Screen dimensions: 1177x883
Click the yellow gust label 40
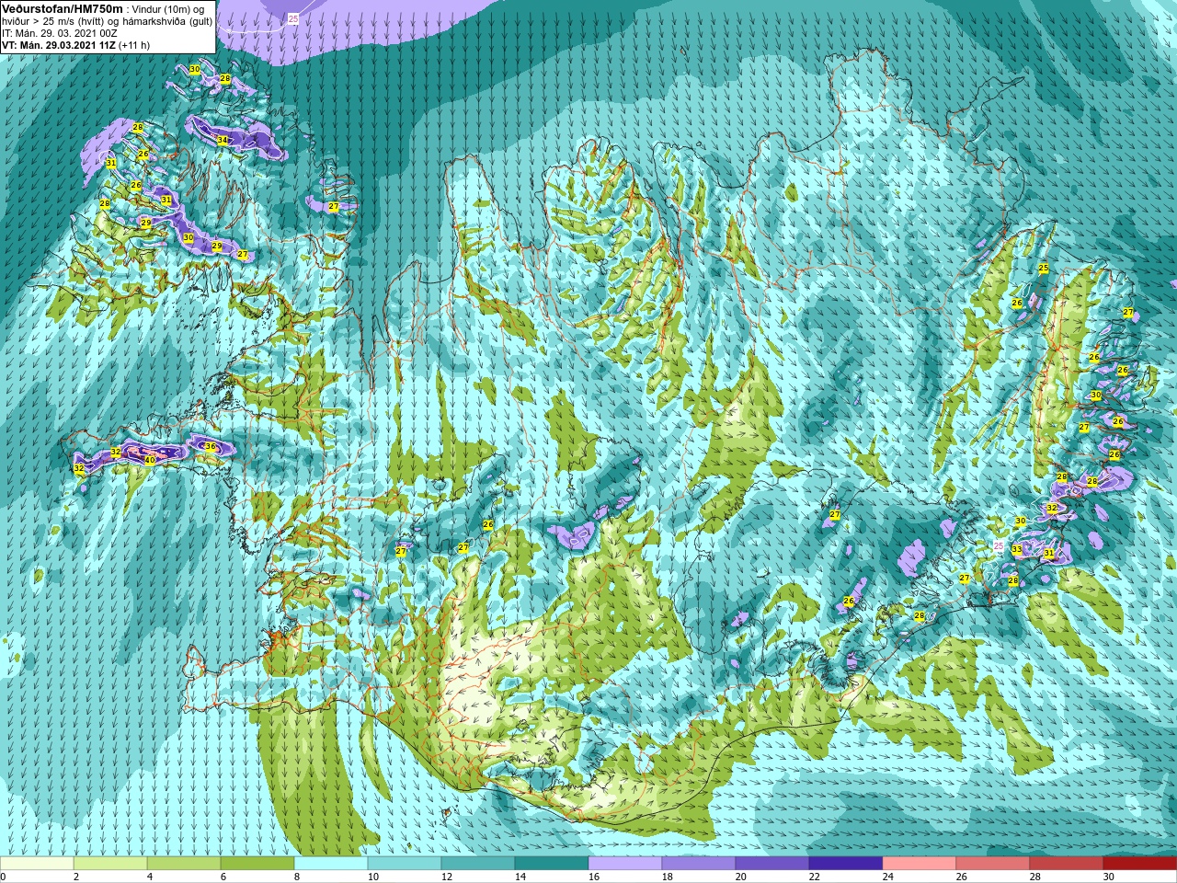pos(150,460)
